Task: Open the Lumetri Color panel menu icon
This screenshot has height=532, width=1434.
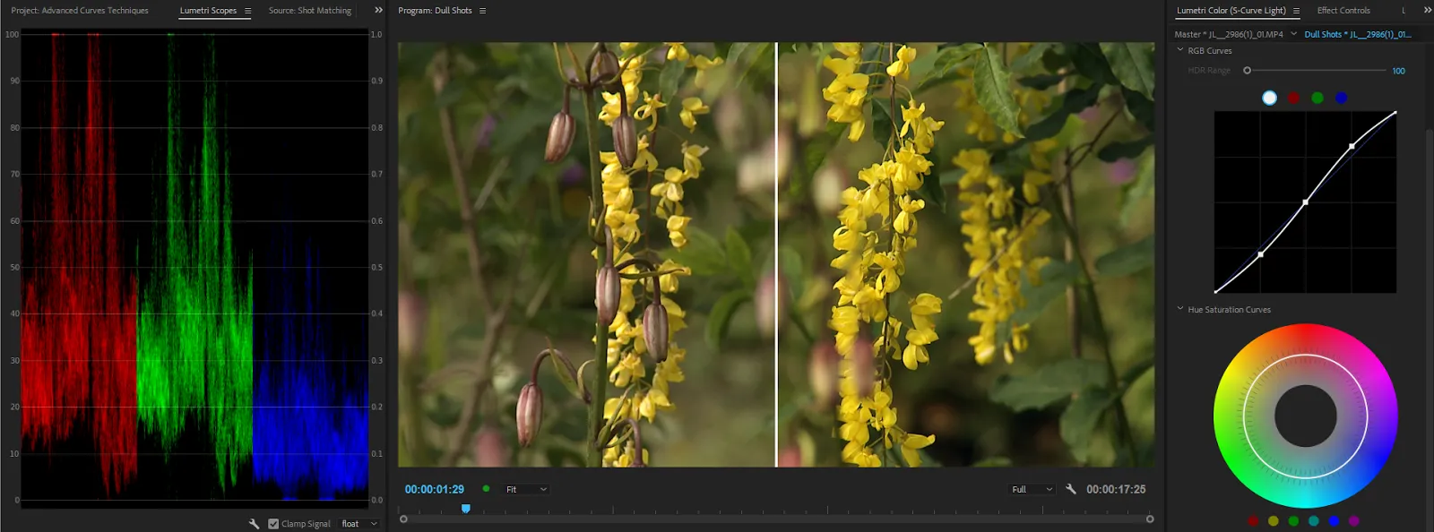Action: point(1296,11)
